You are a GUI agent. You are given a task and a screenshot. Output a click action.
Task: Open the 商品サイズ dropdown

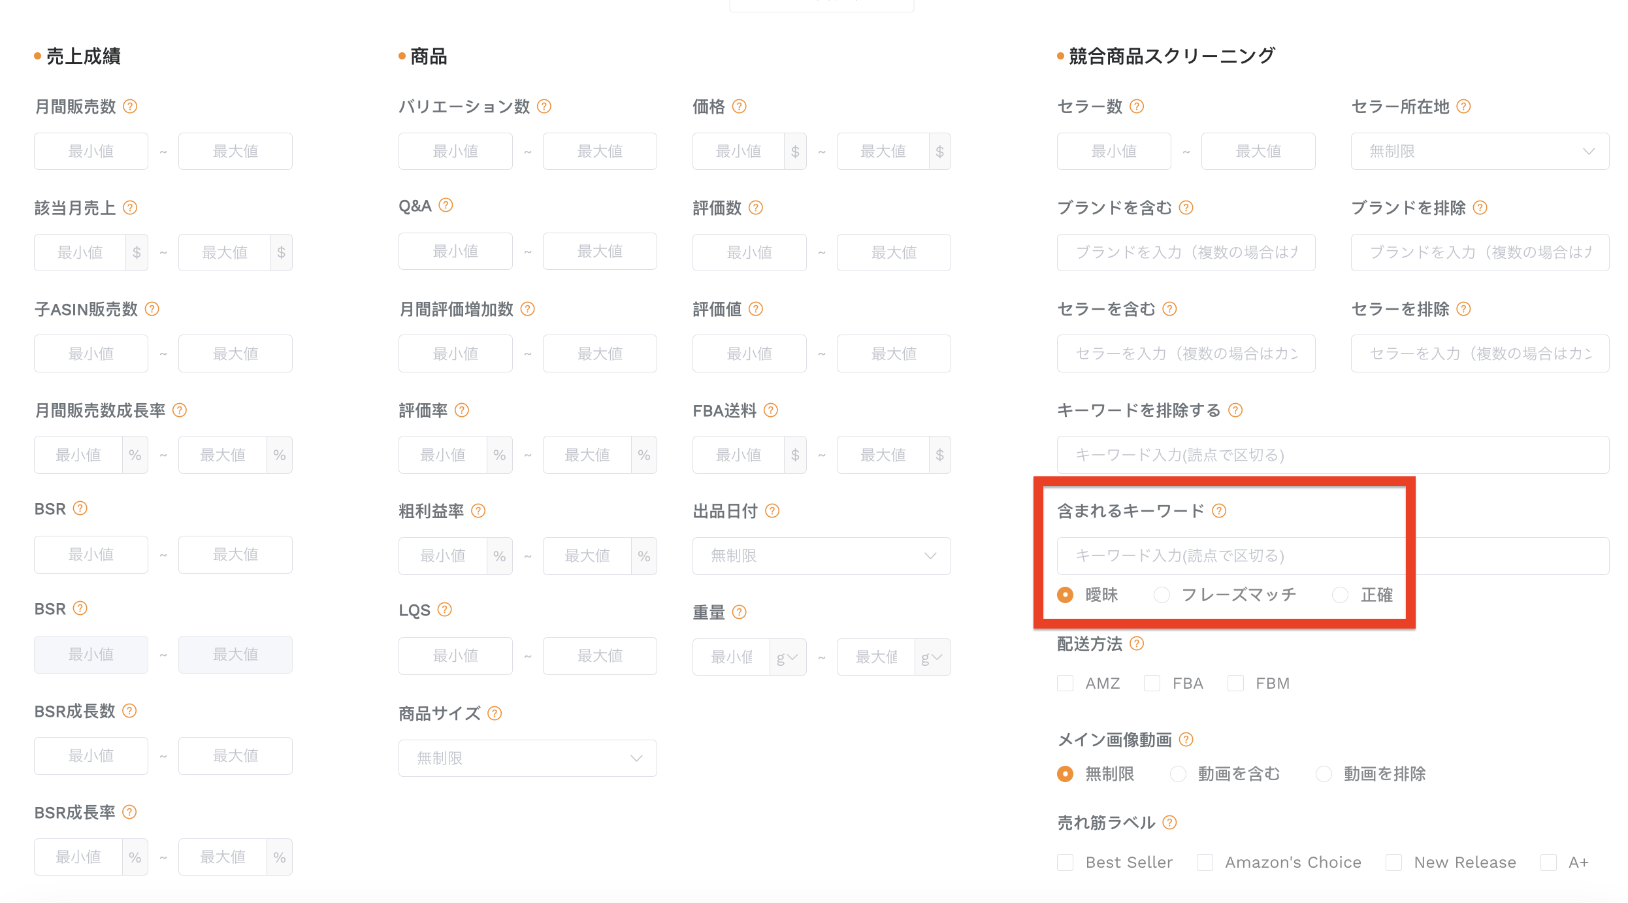[x=527, y=758]
